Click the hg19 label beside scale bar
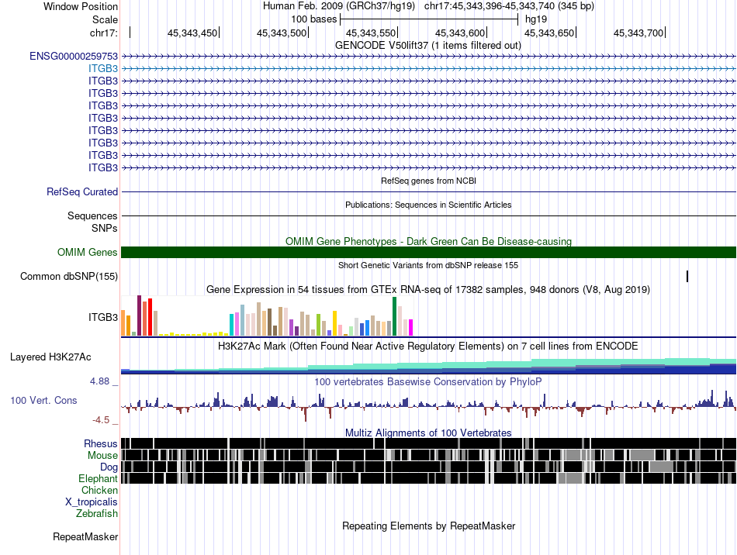 pyautogui.click(x=536, y=19)
